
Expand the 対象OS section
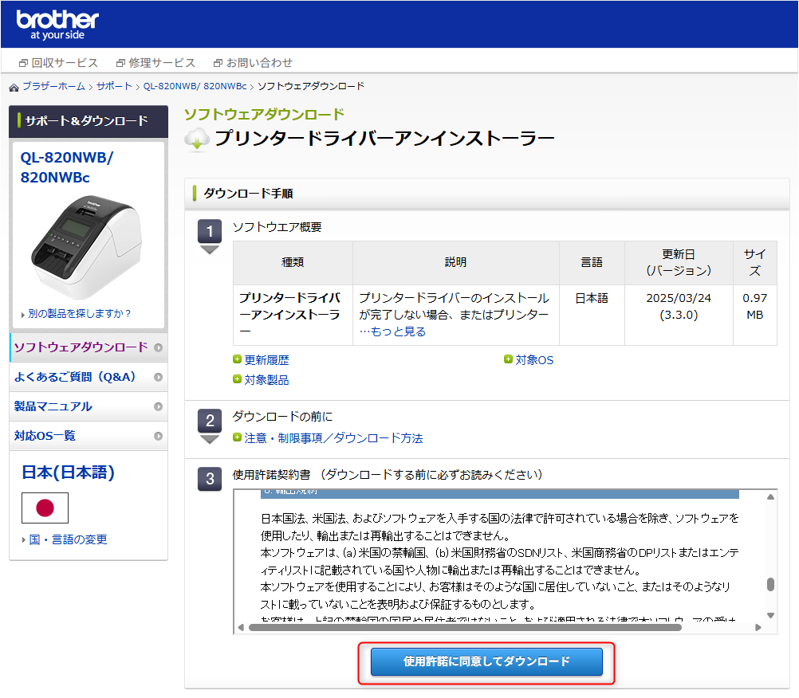[534, 360]
